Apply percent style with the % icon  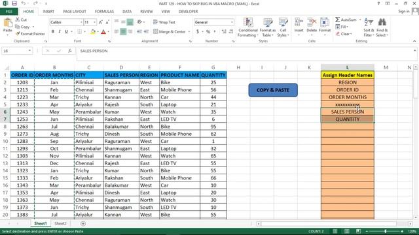click(x=208, y=32)
